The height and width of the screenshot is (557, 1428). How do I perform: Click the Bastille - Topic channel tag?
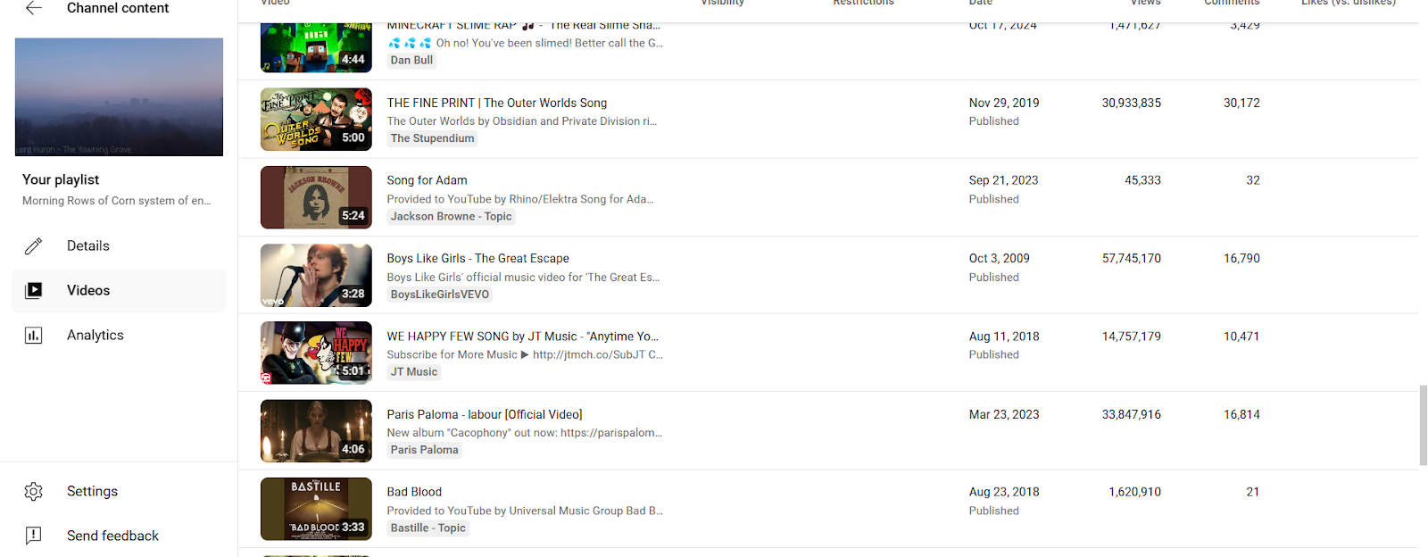[428, 528]
